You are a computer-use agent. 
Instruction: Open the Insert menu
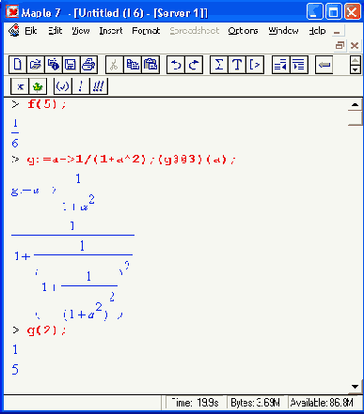(111, 31)
